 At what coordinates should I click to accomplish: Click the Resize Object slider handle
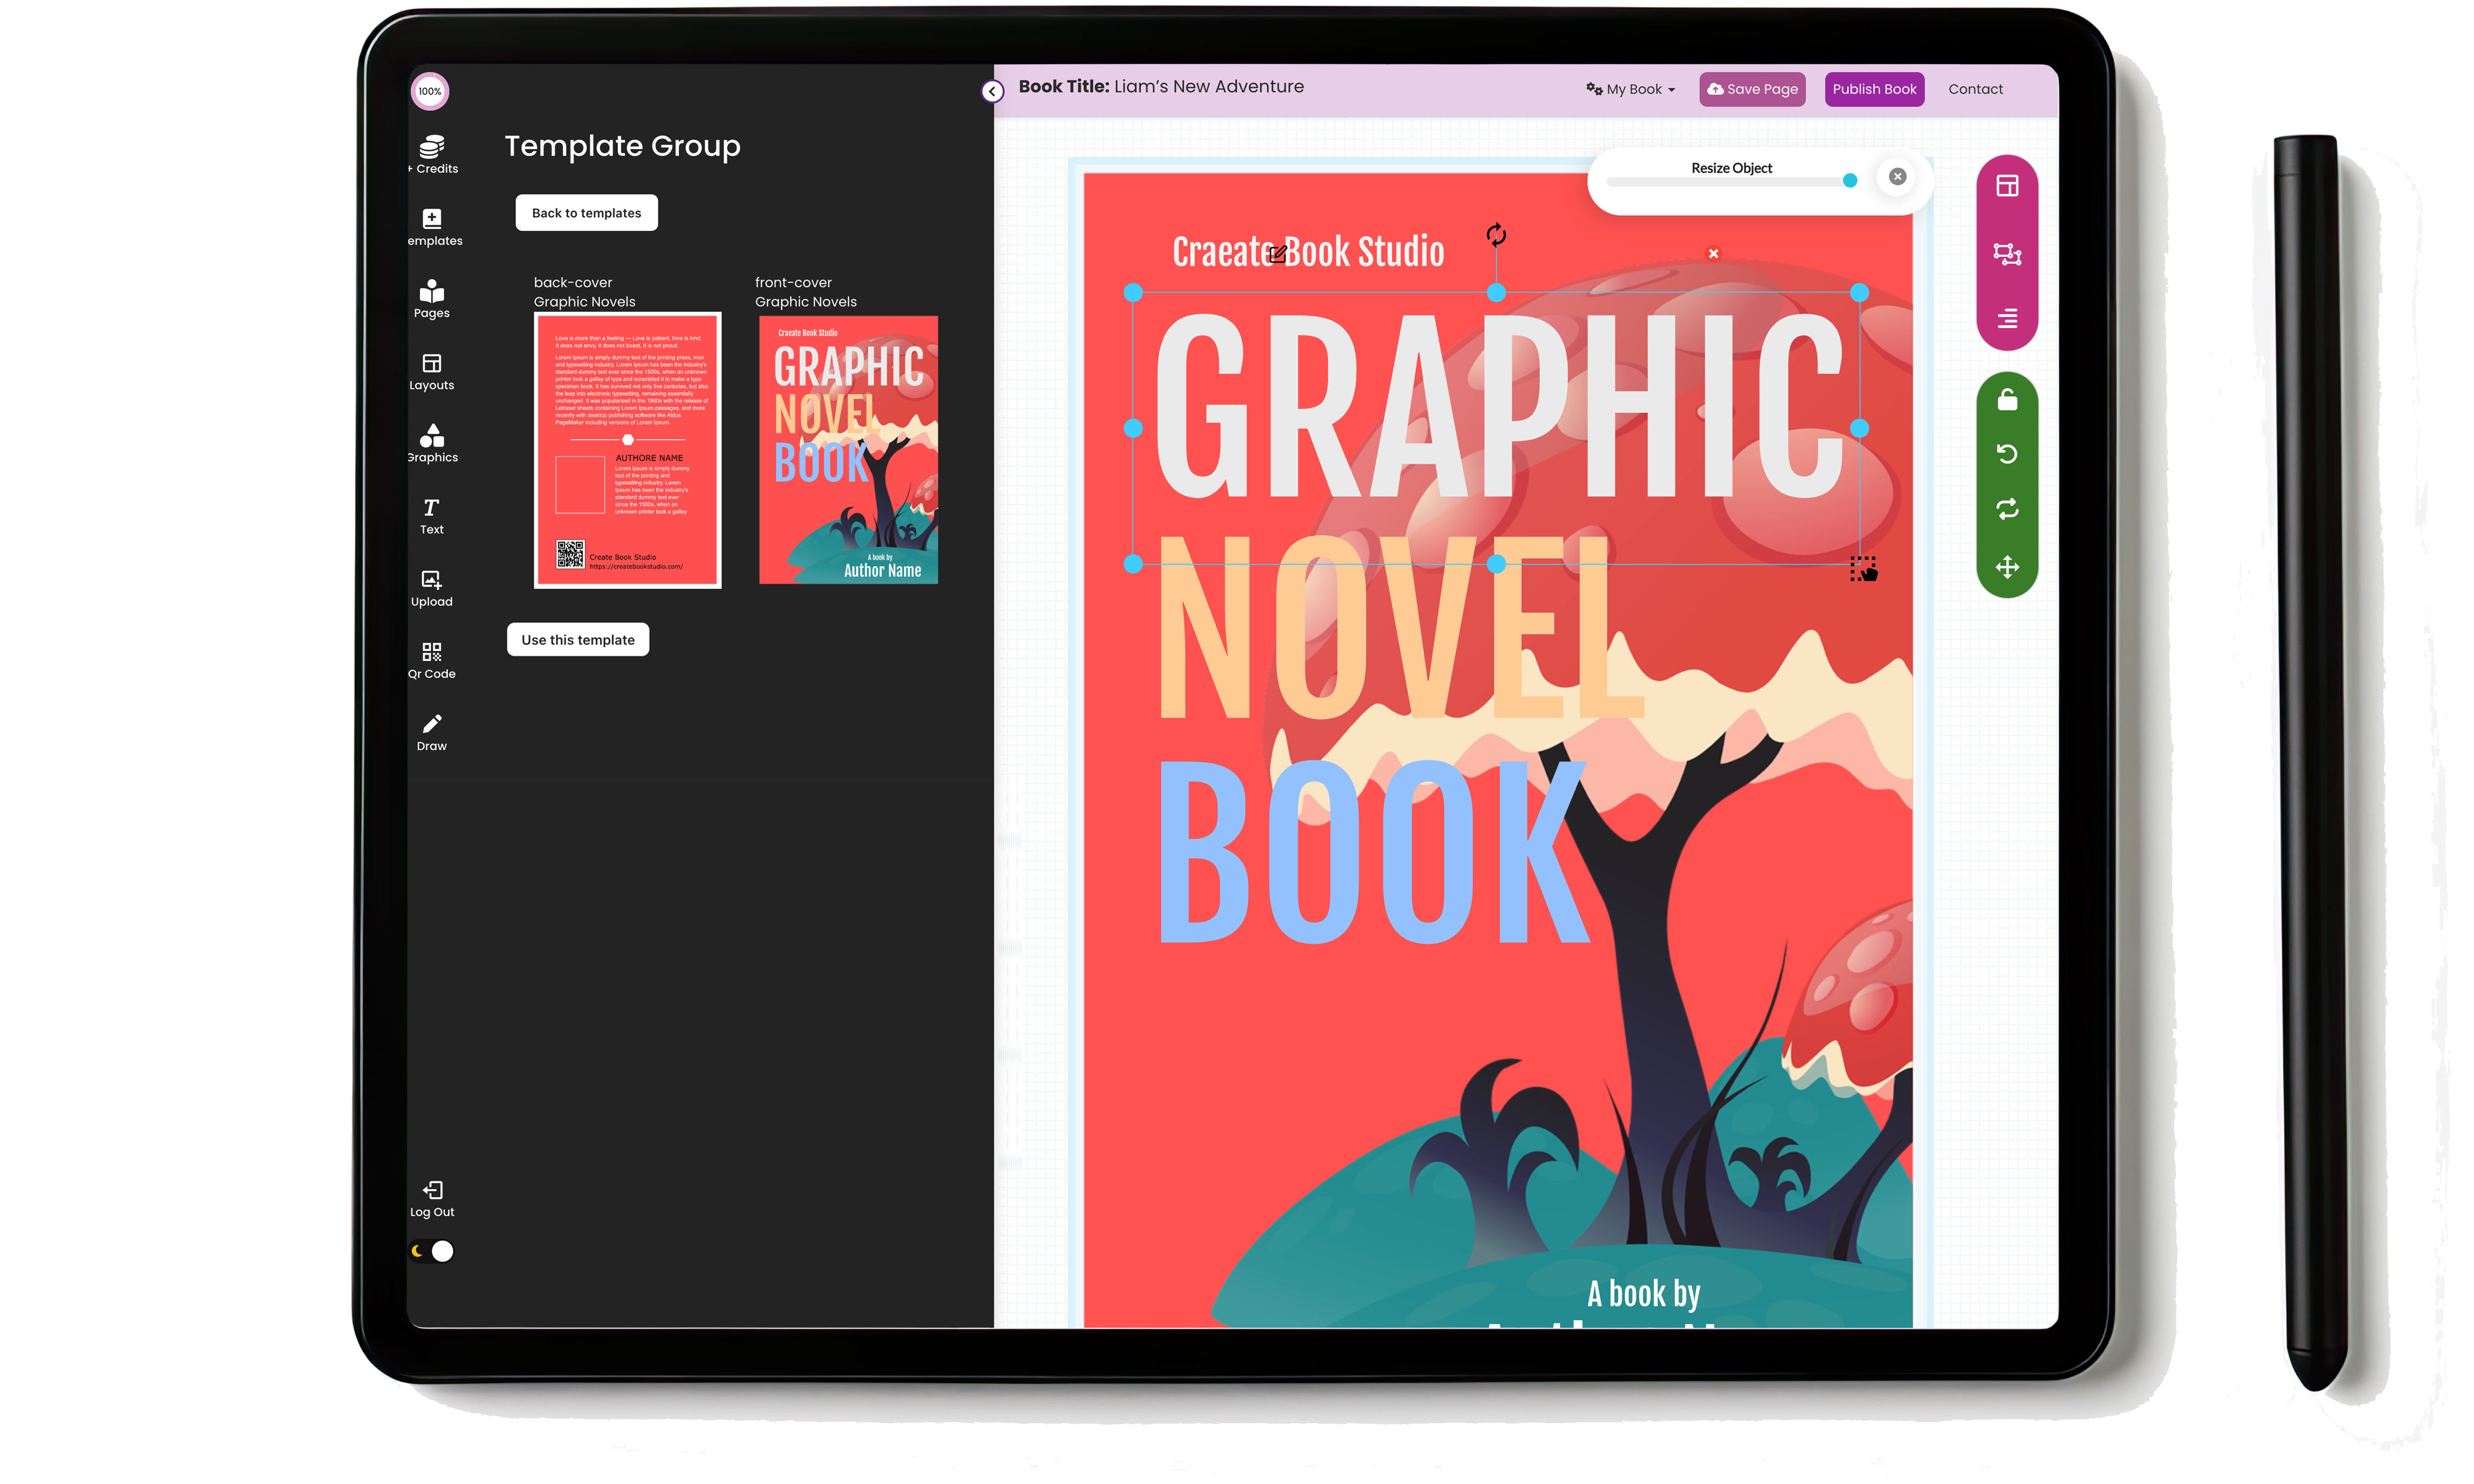pyautogui.click(x=1849, y=181)
